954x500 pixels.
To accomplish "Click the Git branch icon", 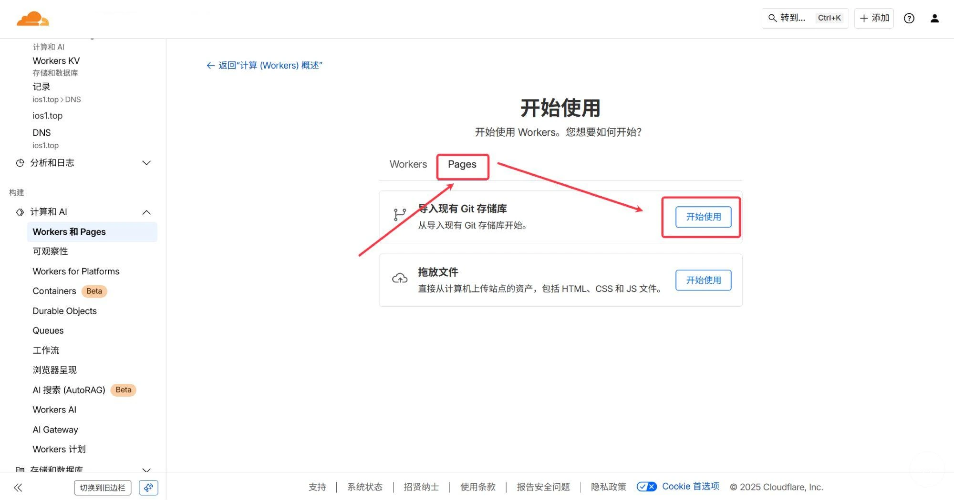I will (399, 215).
